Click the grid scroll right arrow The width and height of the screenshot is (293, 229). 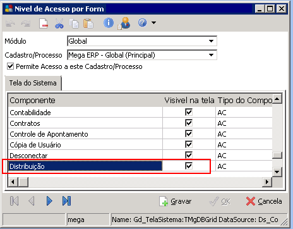click(267, 182)
